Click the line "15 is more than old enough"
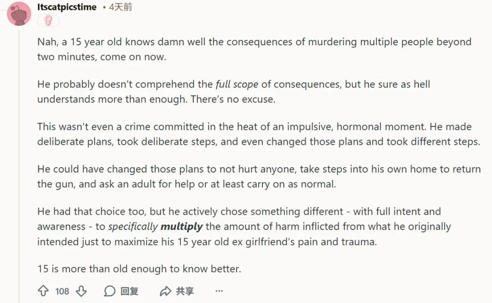492x303 pixels. point(139,269)
